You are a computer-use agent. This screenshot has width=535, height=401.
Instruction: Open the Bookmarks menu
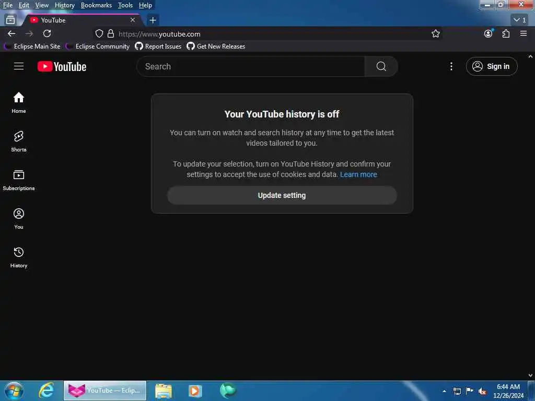pos(96,5)
